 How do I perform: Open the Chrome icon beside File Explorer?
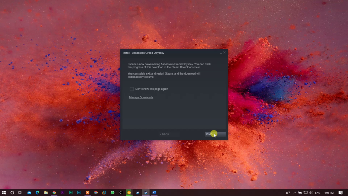54,193
